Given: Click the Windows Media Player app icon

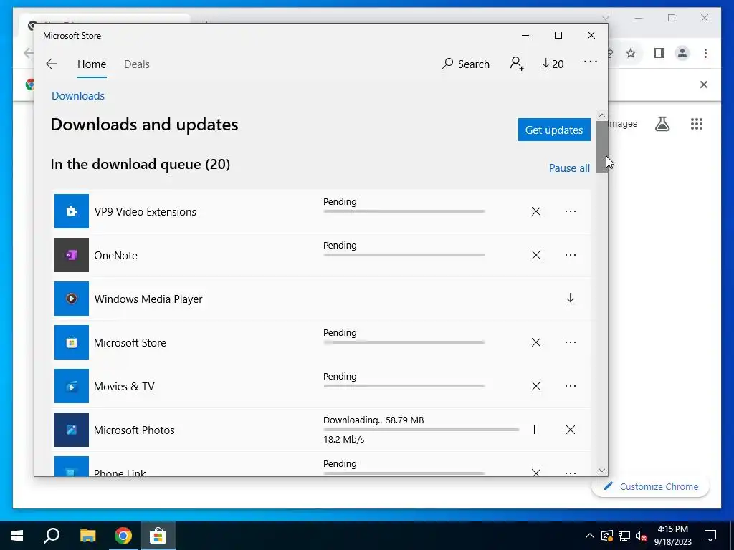Looking at the screenshot, I should point(72,299).
